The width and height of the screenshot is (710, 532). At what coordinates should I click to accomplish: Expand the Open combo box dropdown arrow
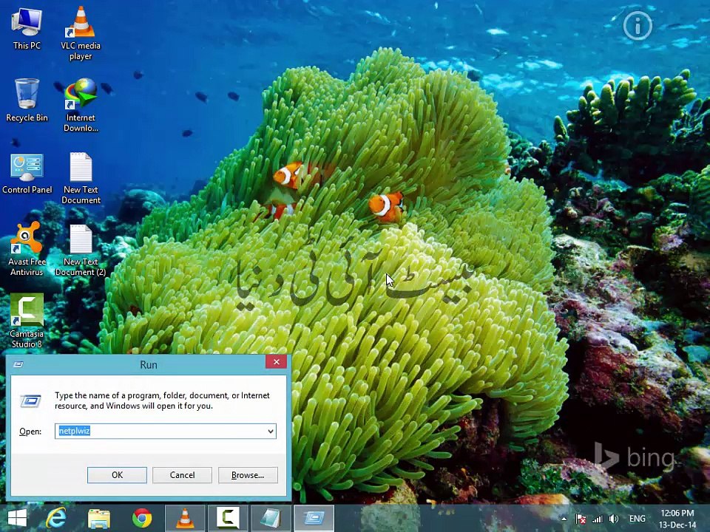coord(271,431)
